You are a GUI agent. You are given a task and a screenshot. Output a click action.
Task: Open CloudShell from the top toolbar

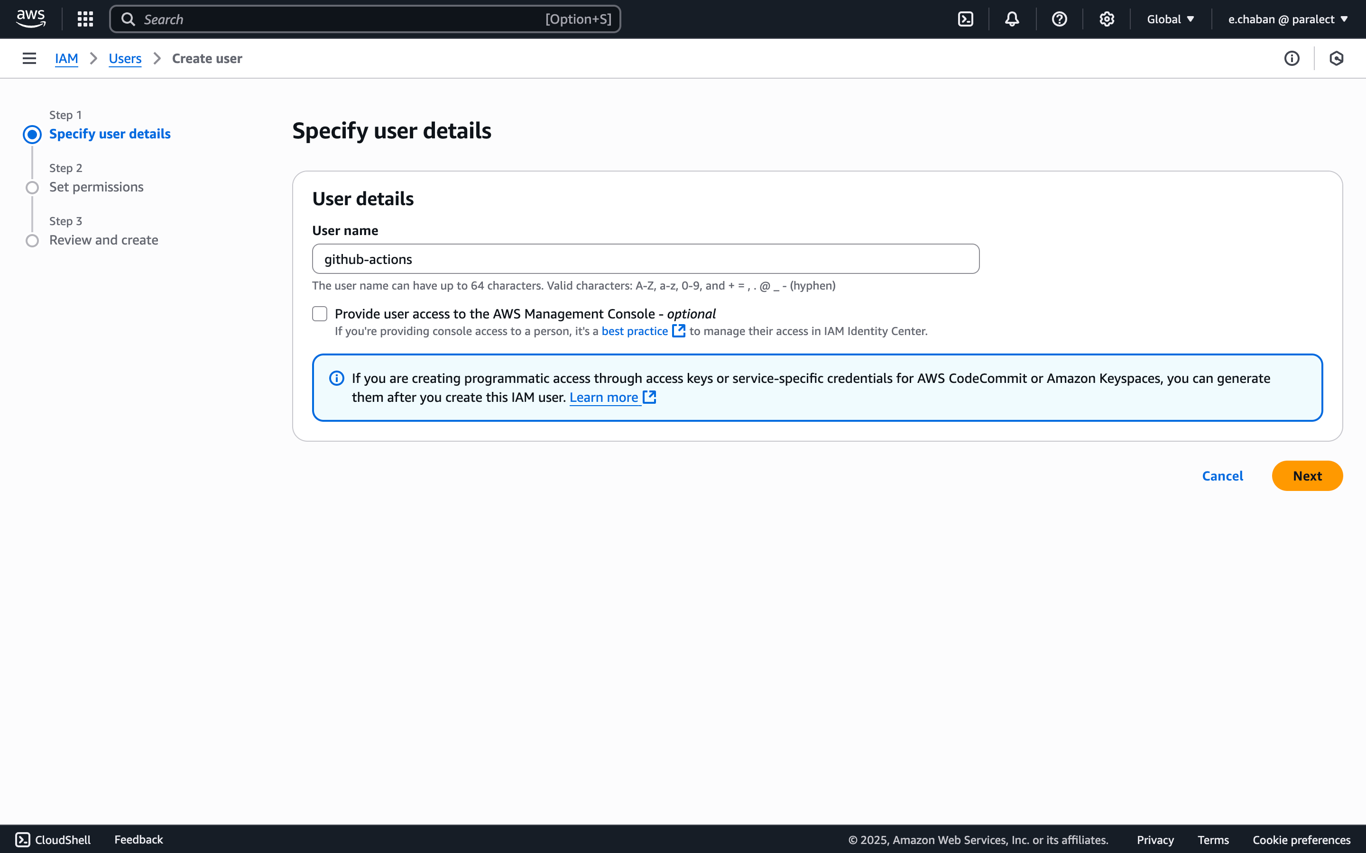965,18
